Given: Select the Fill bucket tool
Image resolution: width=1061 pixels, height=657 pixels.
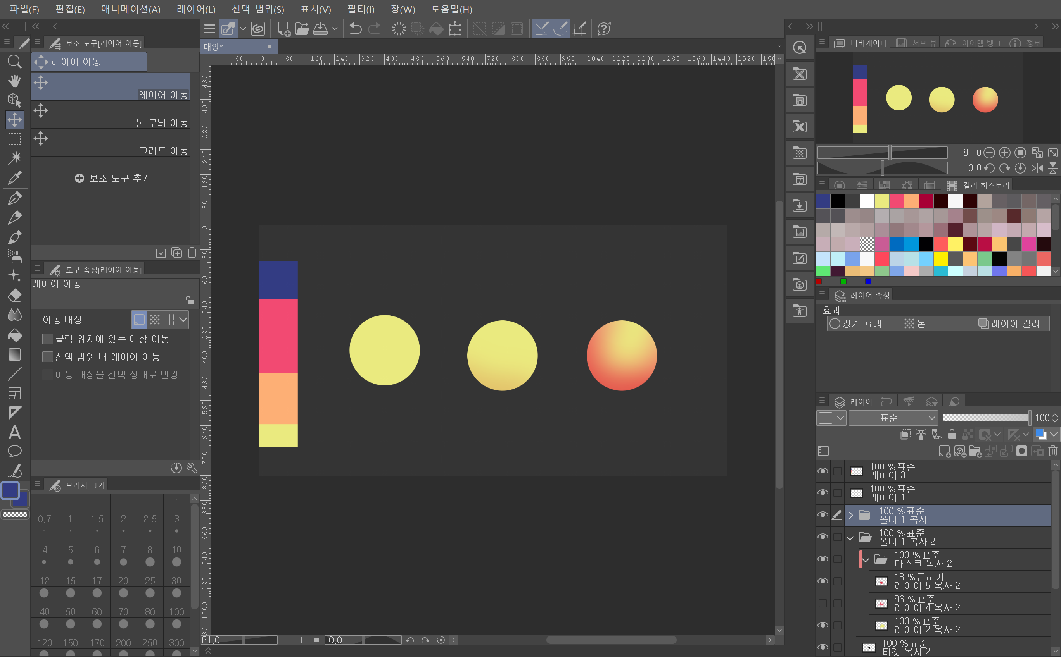Looking at the screenshot, I should tap(14, 335).
